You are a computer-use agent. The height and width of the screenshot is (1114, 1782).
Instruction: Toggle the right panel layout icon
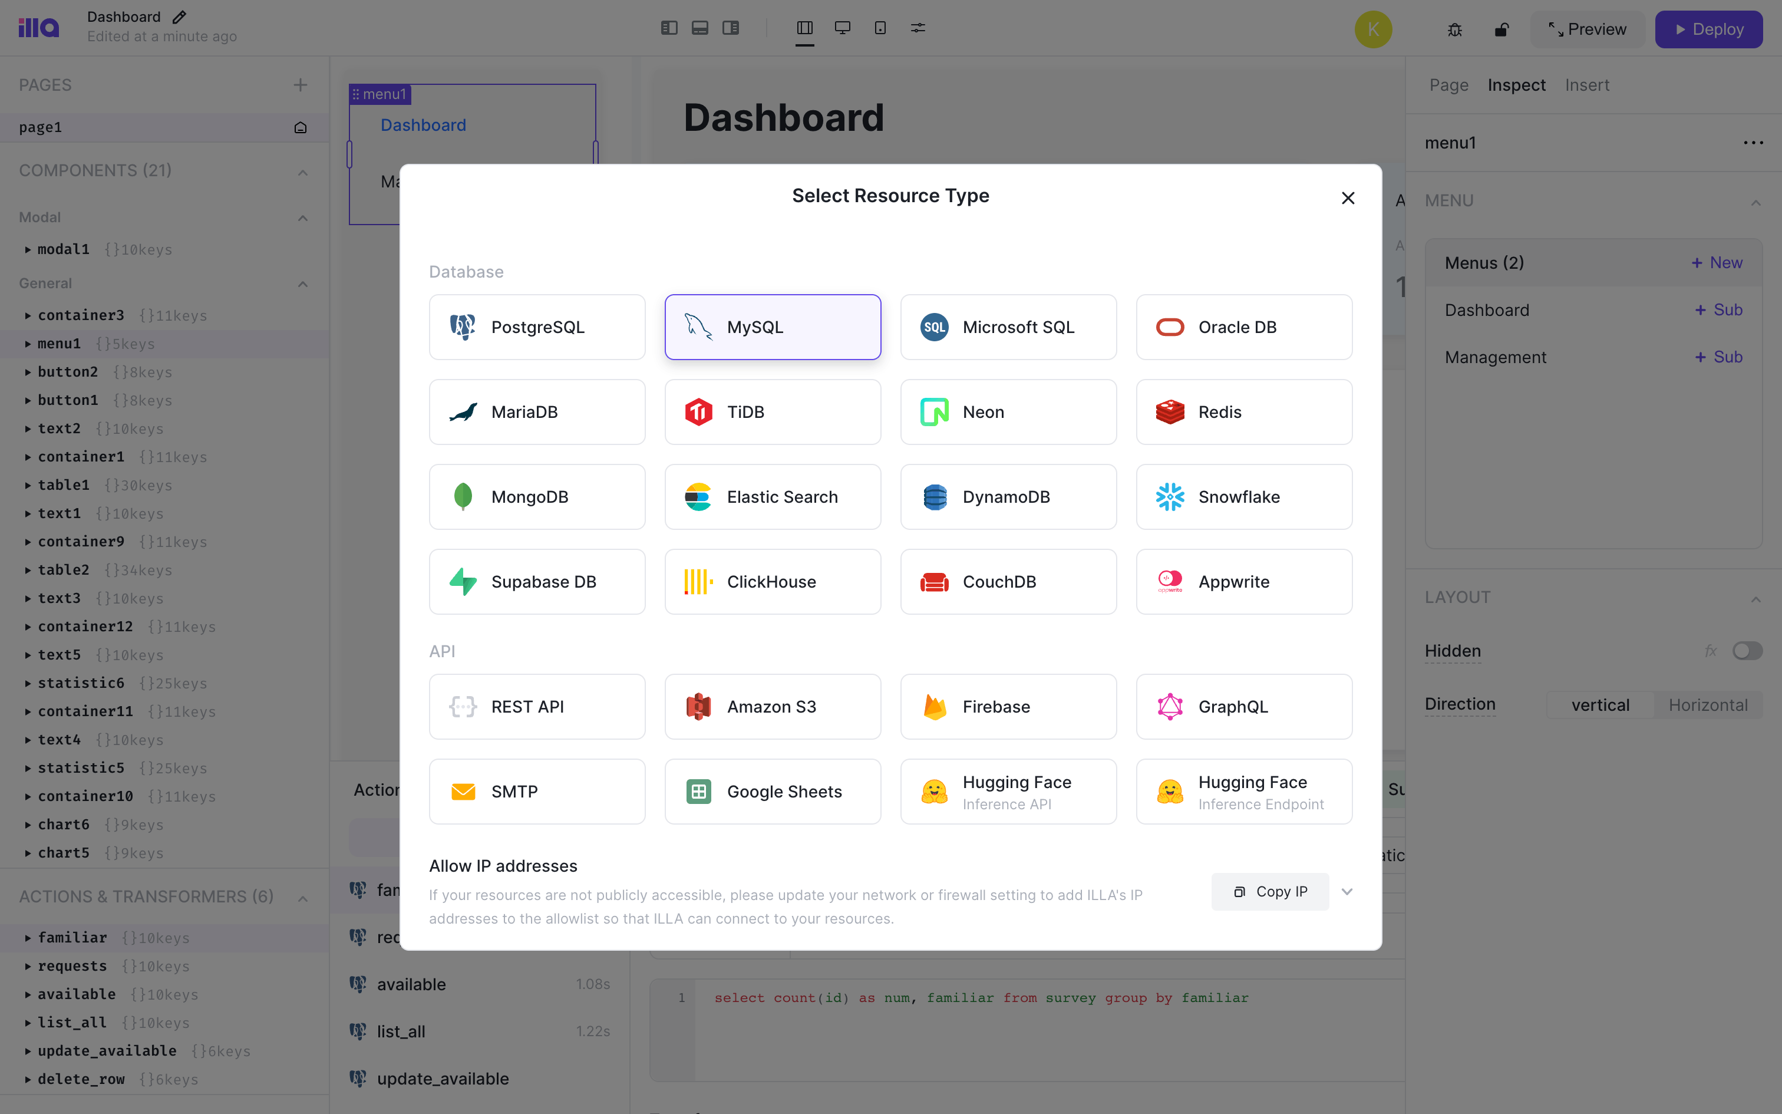pos(731,28)
